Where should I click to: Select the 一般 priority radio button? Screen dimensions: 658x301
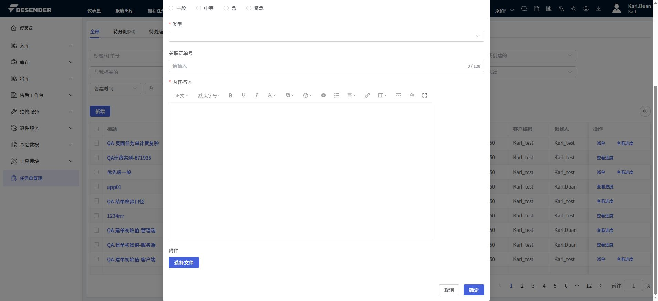[171, 8]
